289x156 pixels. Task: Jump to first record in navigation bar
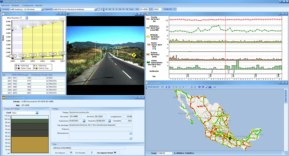coord(106,9)
